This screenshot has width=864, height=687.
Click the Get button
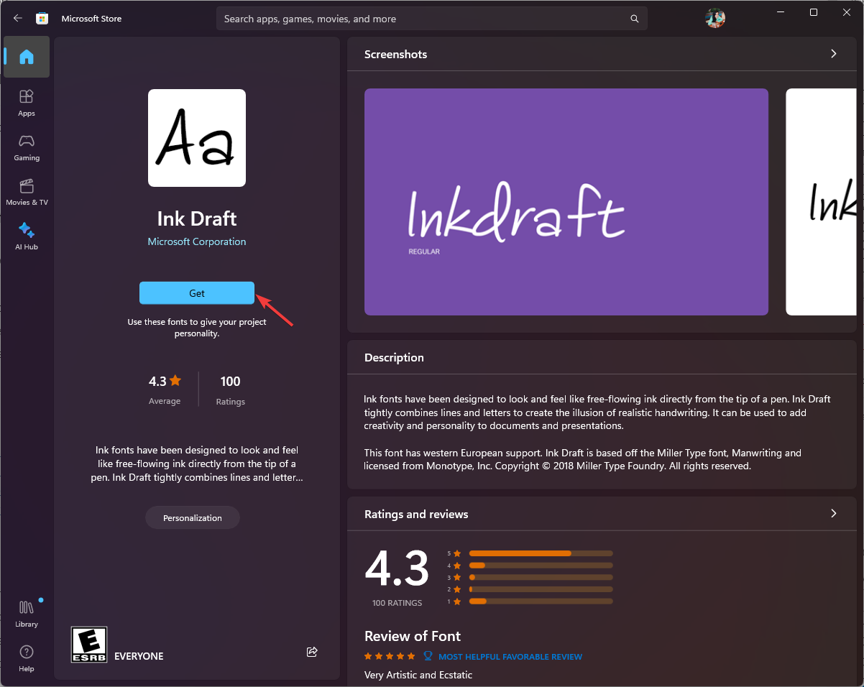coord(197,293)
